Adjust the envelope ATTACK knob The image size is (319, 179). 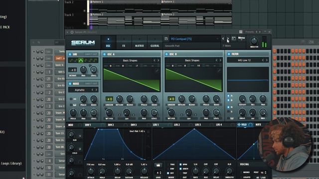[x=91, y=172]
